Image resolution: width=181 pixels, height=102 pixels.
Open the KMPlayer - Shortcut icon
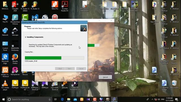35,85
